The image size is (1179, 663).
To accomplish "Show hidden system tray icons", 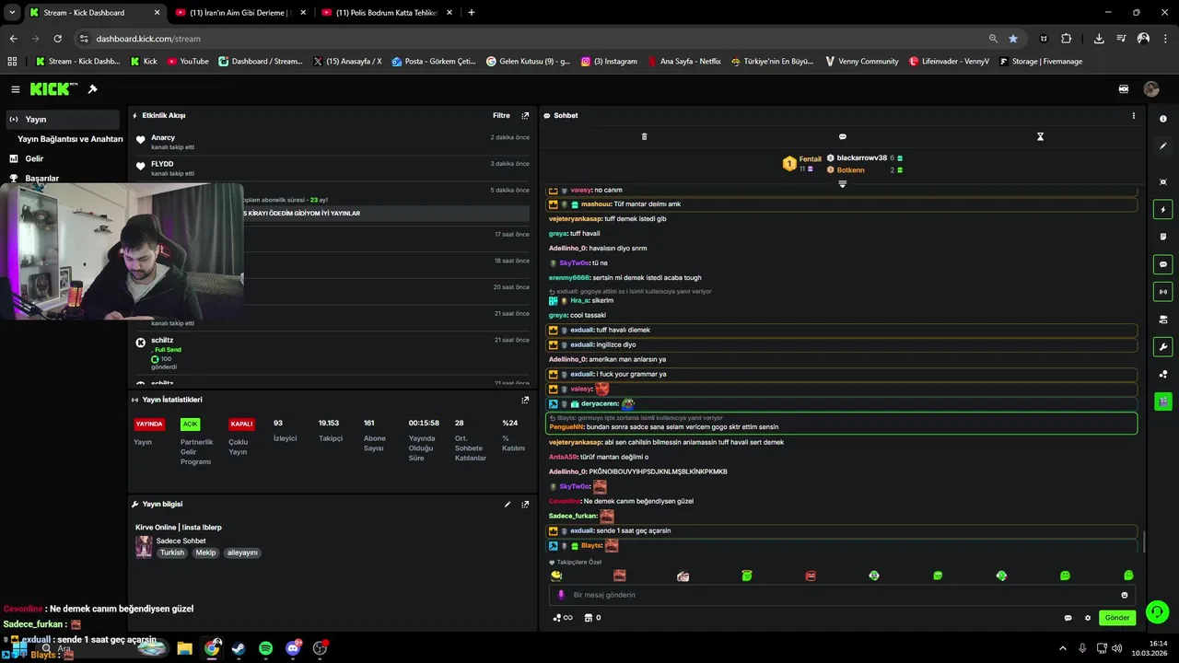I will pyautogui.click(x=1062, y=648).
